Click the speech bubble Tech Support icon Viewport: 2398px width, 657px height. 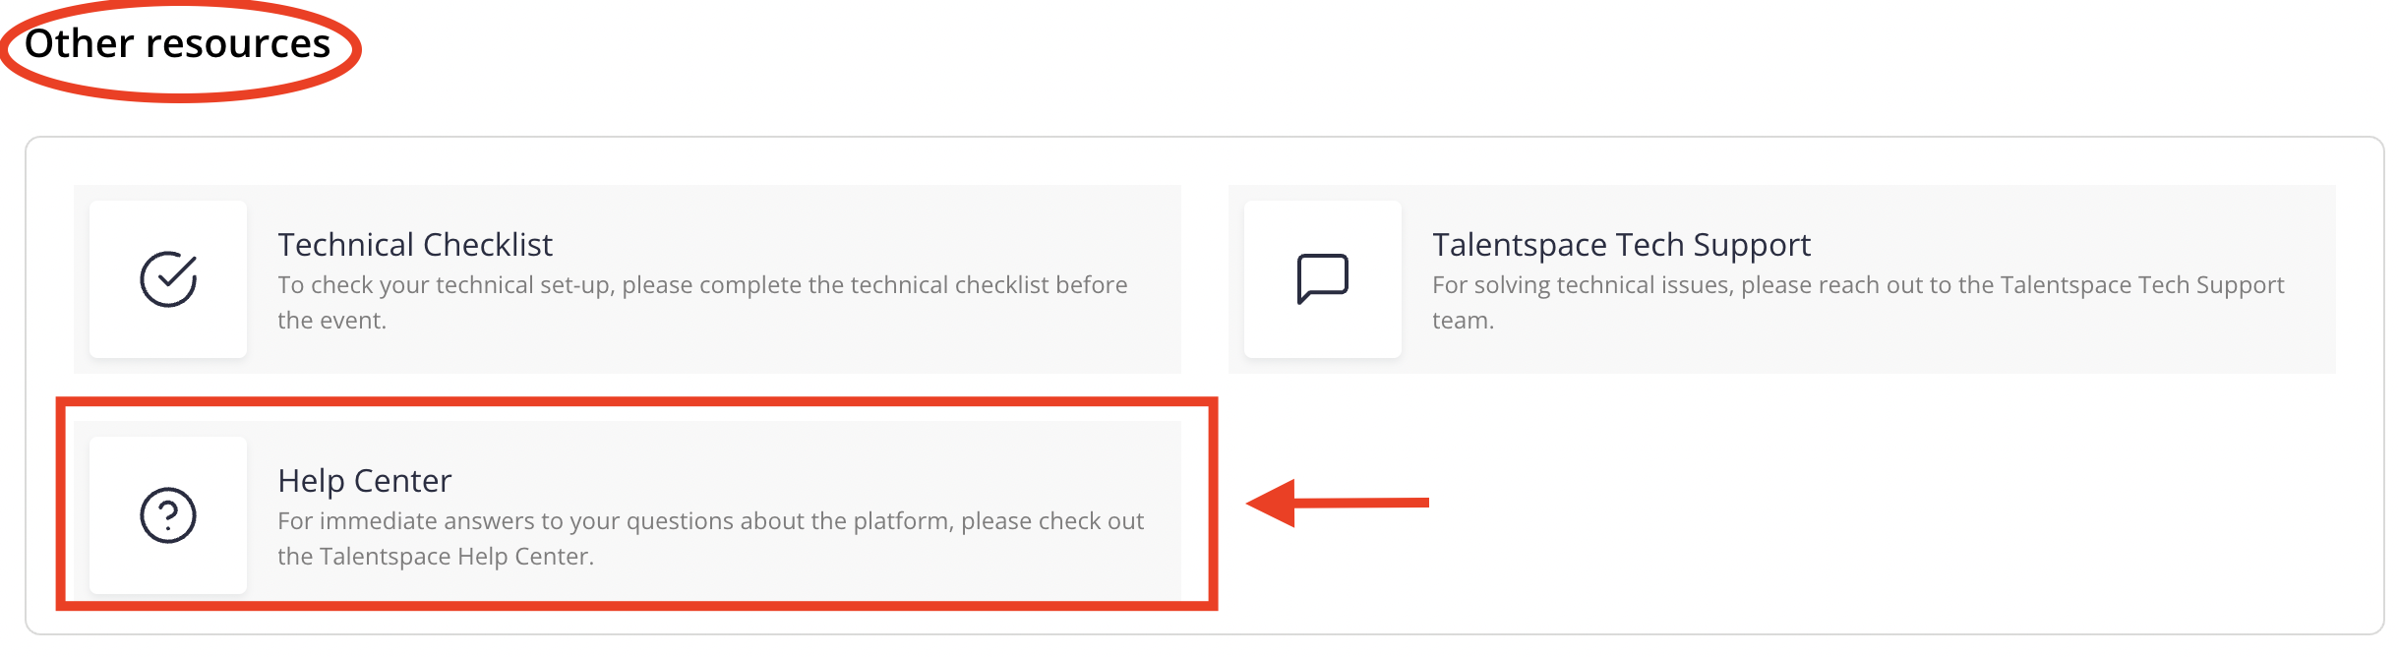[x=1323, y=279]
